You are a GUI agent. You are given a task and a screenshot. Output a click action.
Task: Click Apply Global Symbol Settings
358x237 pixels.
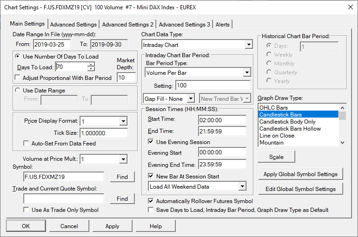coord(300,174)
